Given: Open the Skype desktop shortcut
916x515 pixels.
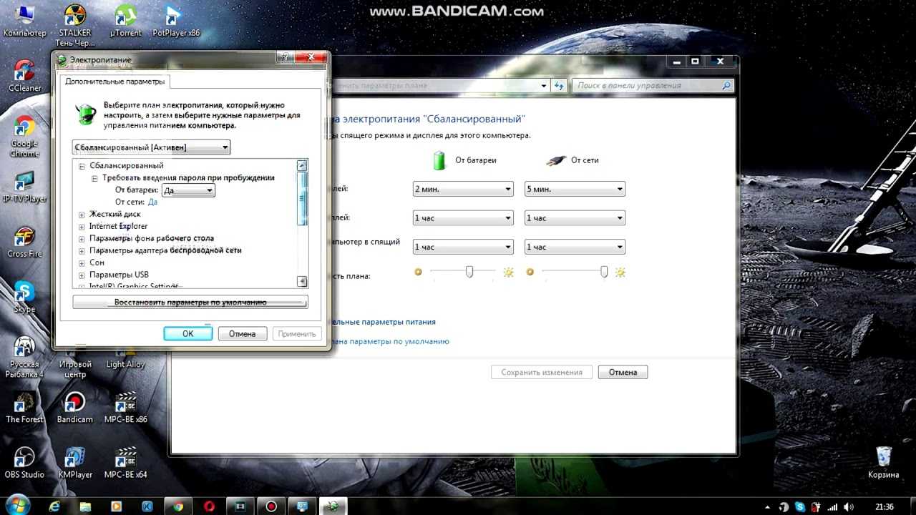Looking at the screenshot, I should [x=24, y=297].
